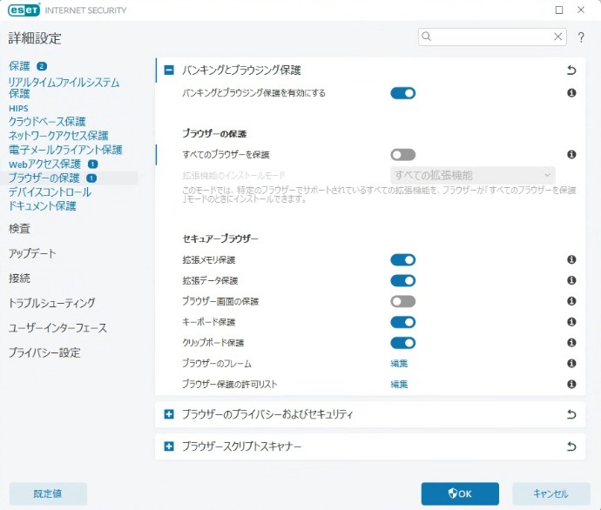Click the キャンセル button
Viewport: 601px width, 510px height.
pos(550,494)
